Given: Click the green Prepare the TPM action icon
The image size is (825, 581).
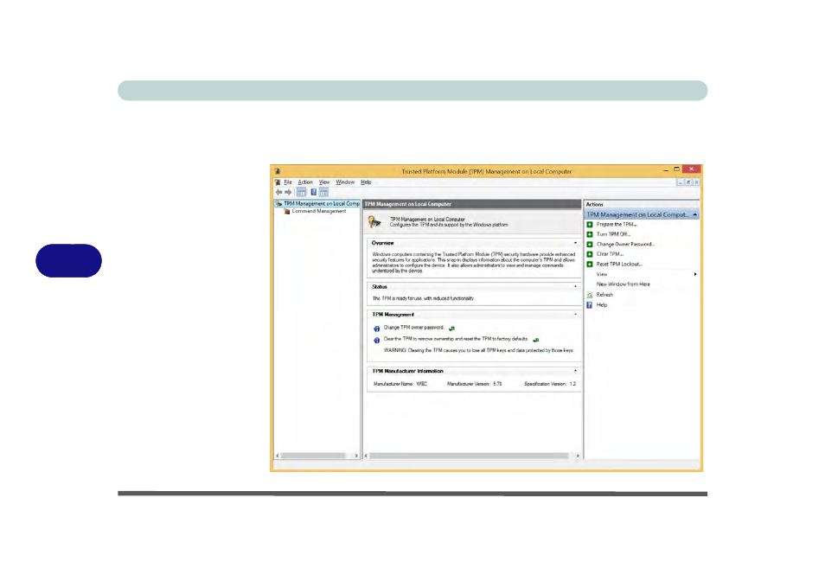Looking at the screenshot, I should coord(590,225).
